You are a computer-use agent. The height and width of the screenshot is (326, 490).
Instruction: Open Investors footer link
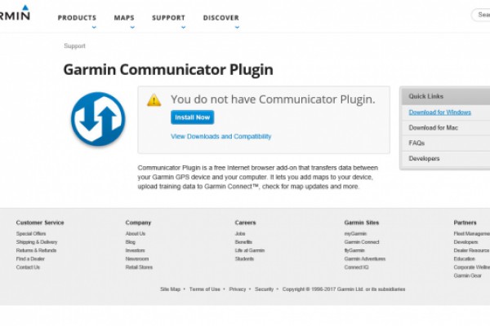[x=135, y=250]
